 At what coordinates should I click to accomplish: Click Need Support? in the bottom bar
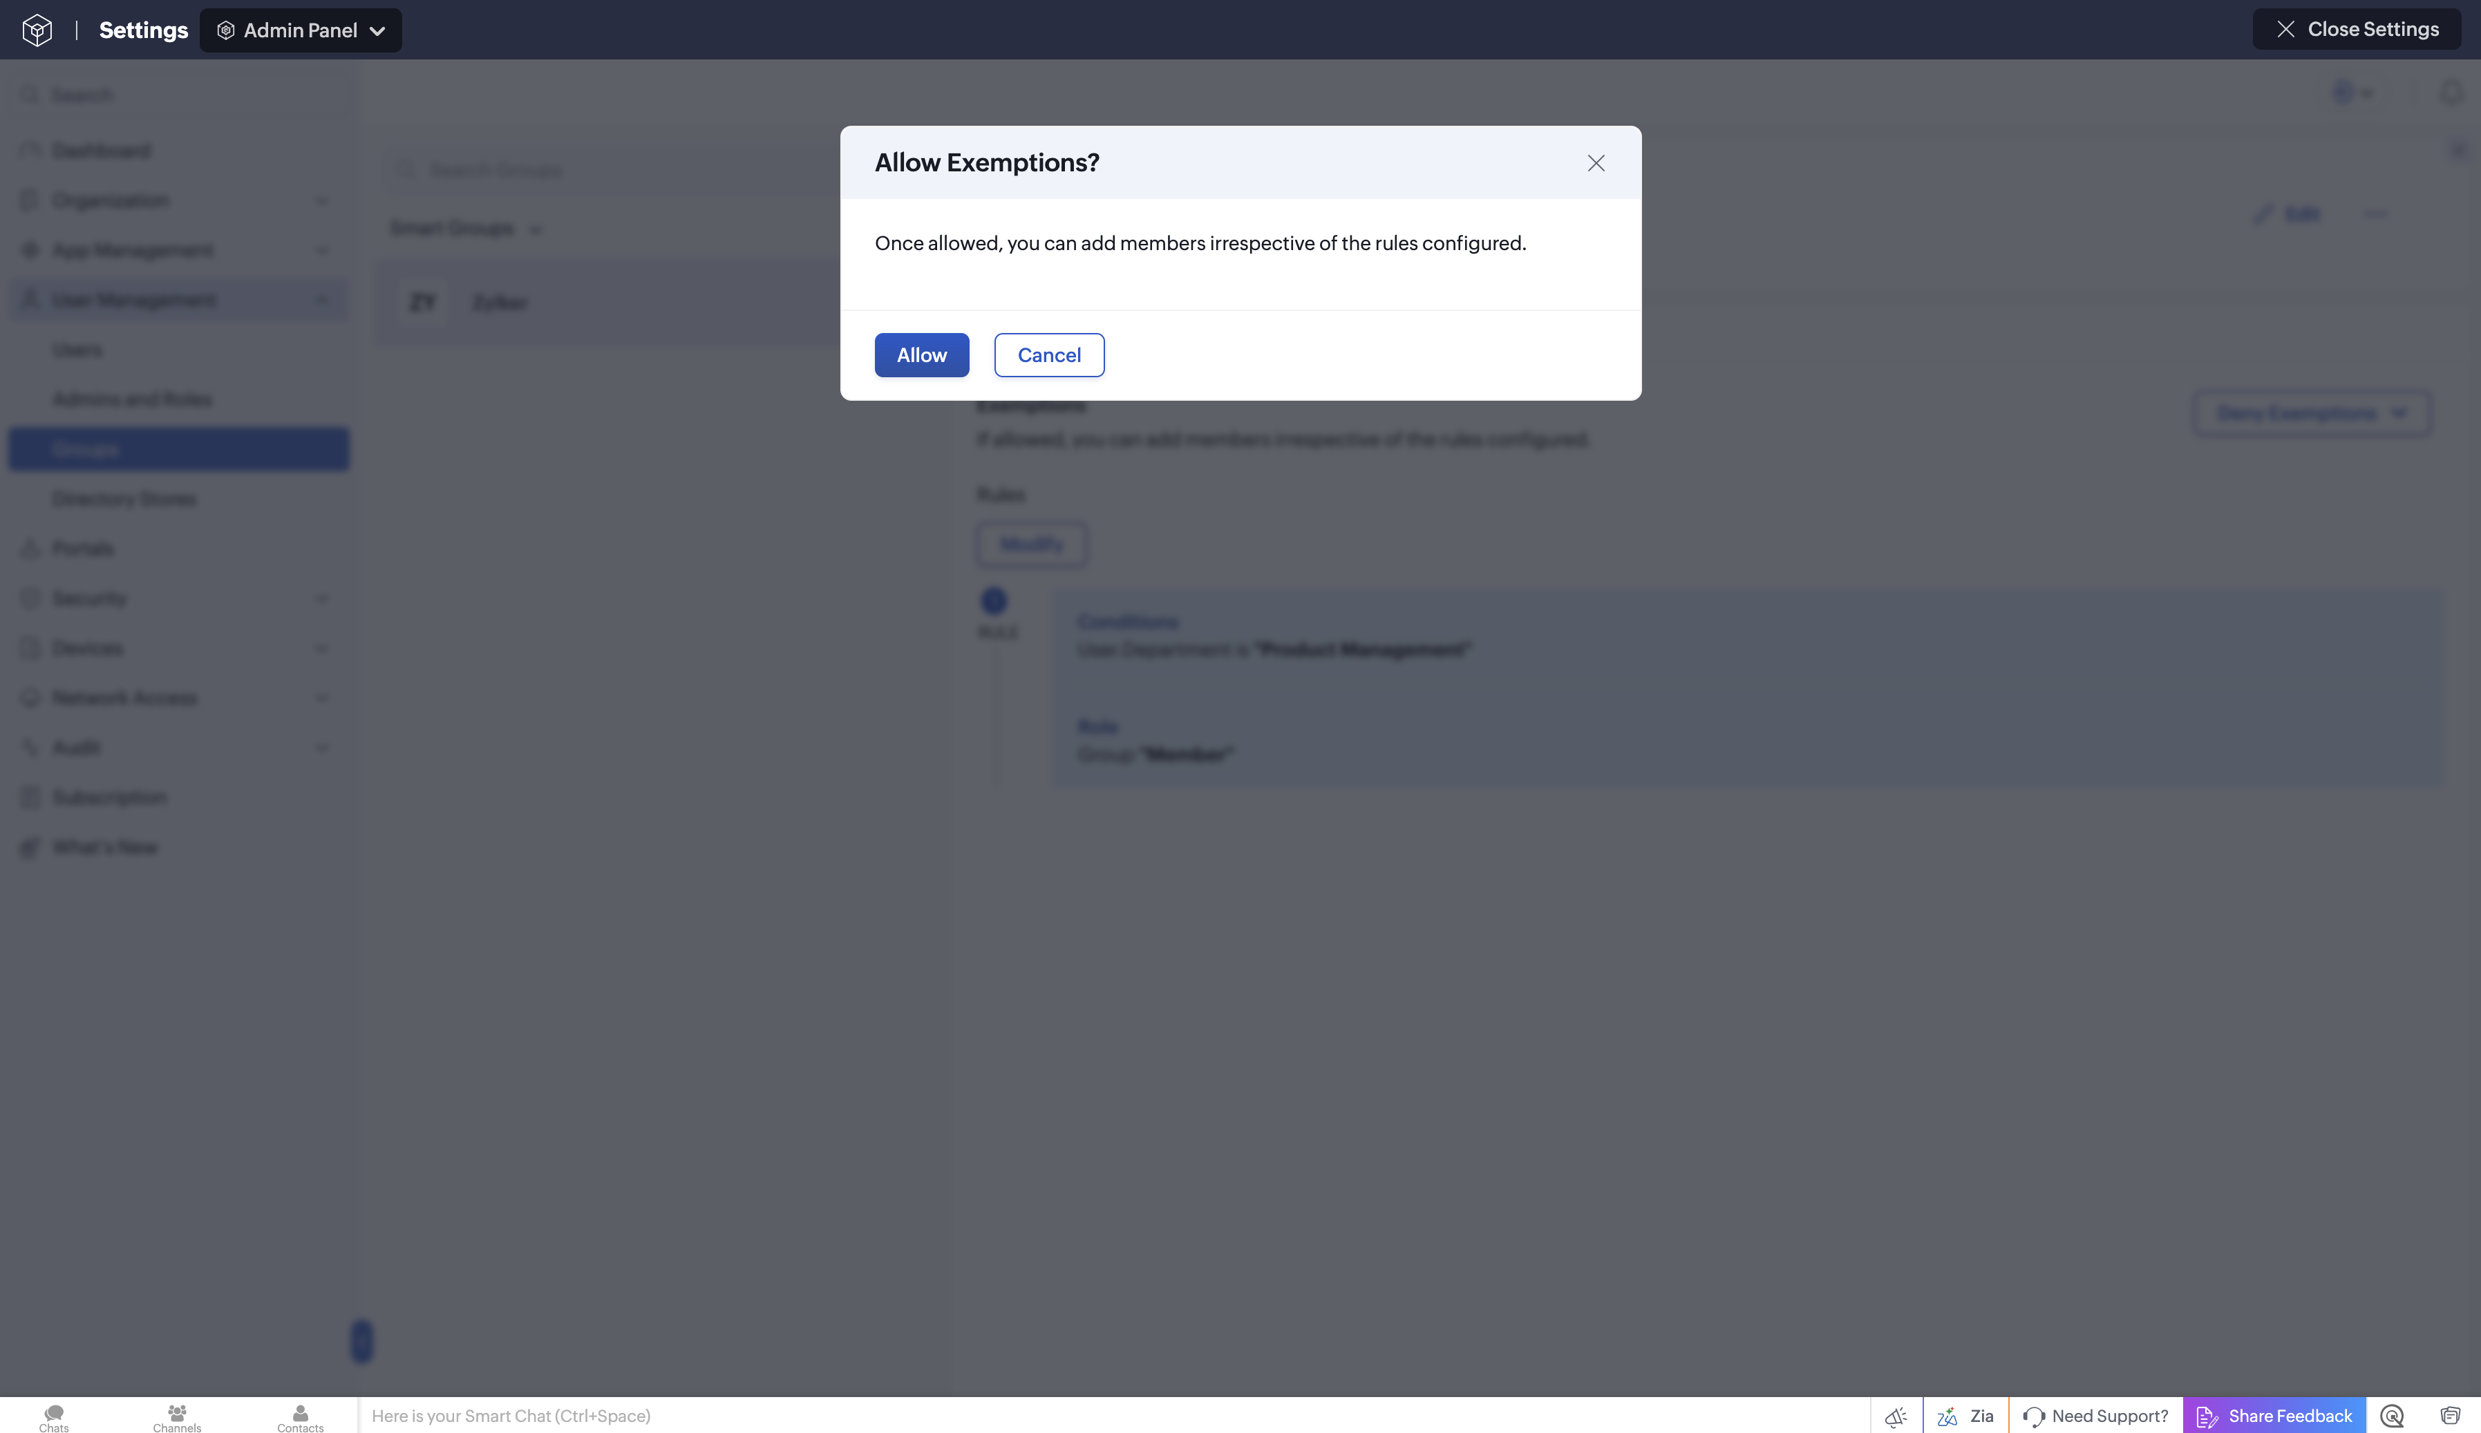pos(2095,1416)
